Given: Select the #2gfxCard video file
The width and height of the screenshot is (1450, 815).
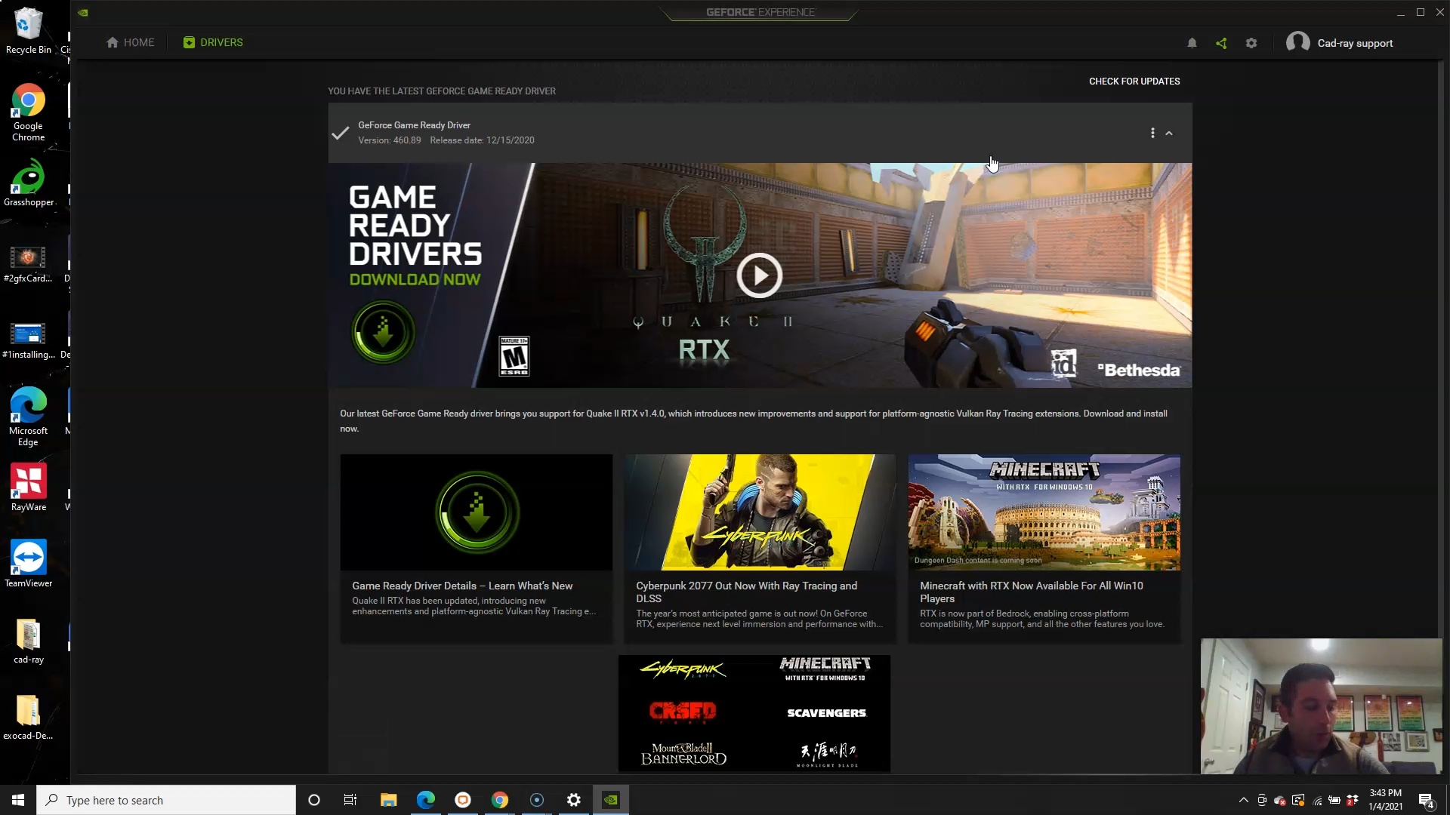Looking at the screenshot, I should click(x=28, y=264).
